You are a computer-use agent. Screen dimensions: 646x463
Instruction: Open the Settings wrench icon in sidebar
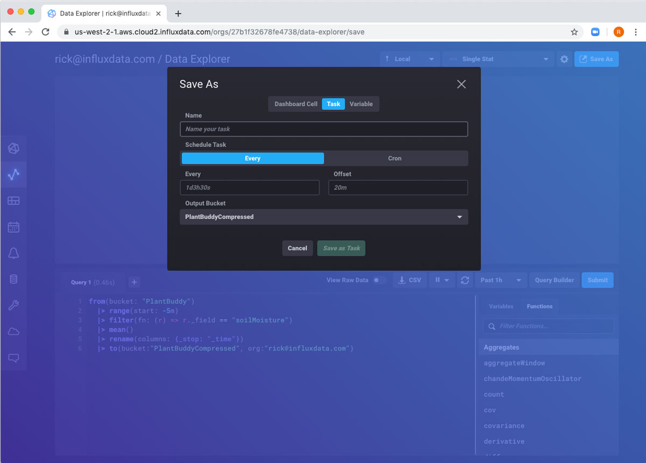[x=14, y=306]
